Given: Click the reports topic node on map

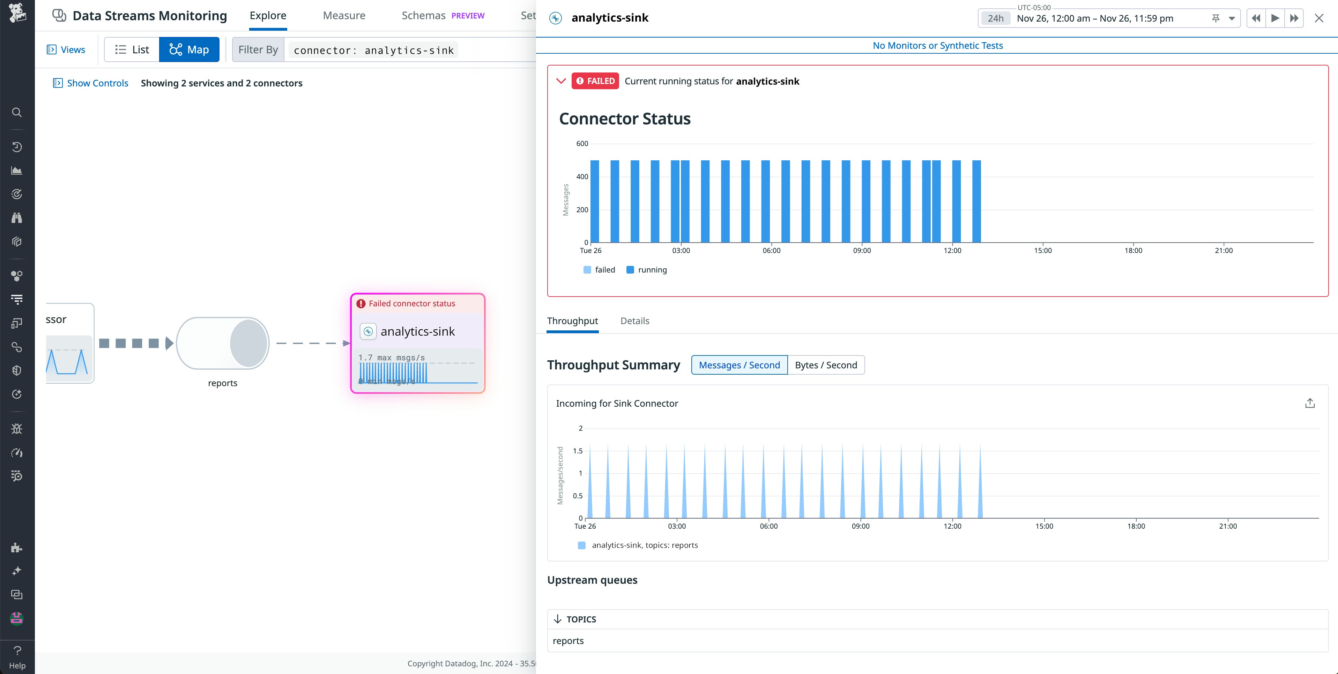Looking at the screenshot, I should (222, 344).
